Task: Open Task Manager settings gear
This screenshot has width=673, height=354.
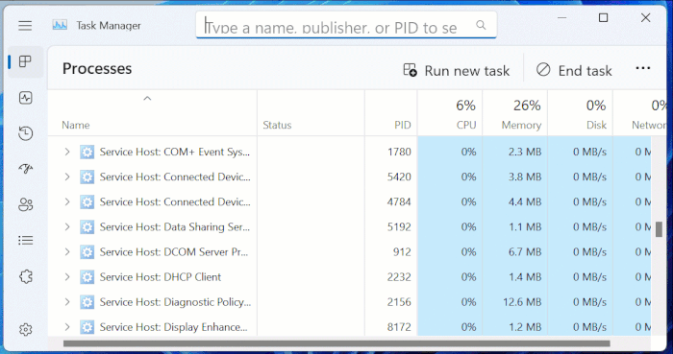Action: pos(25,330)
